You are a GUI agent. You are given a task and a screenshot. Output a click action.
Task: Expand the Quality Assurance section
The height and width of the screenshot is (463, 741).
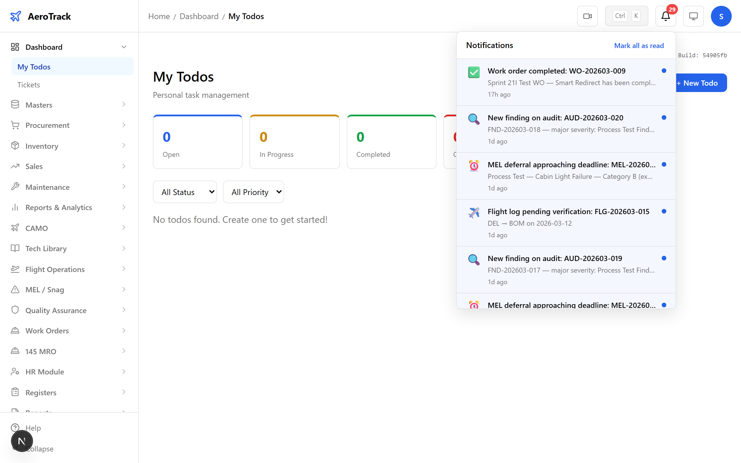[56, 310]
